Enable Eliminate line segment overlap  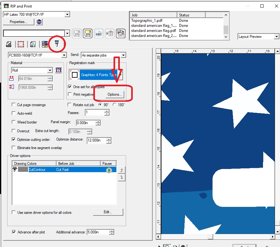14,148
